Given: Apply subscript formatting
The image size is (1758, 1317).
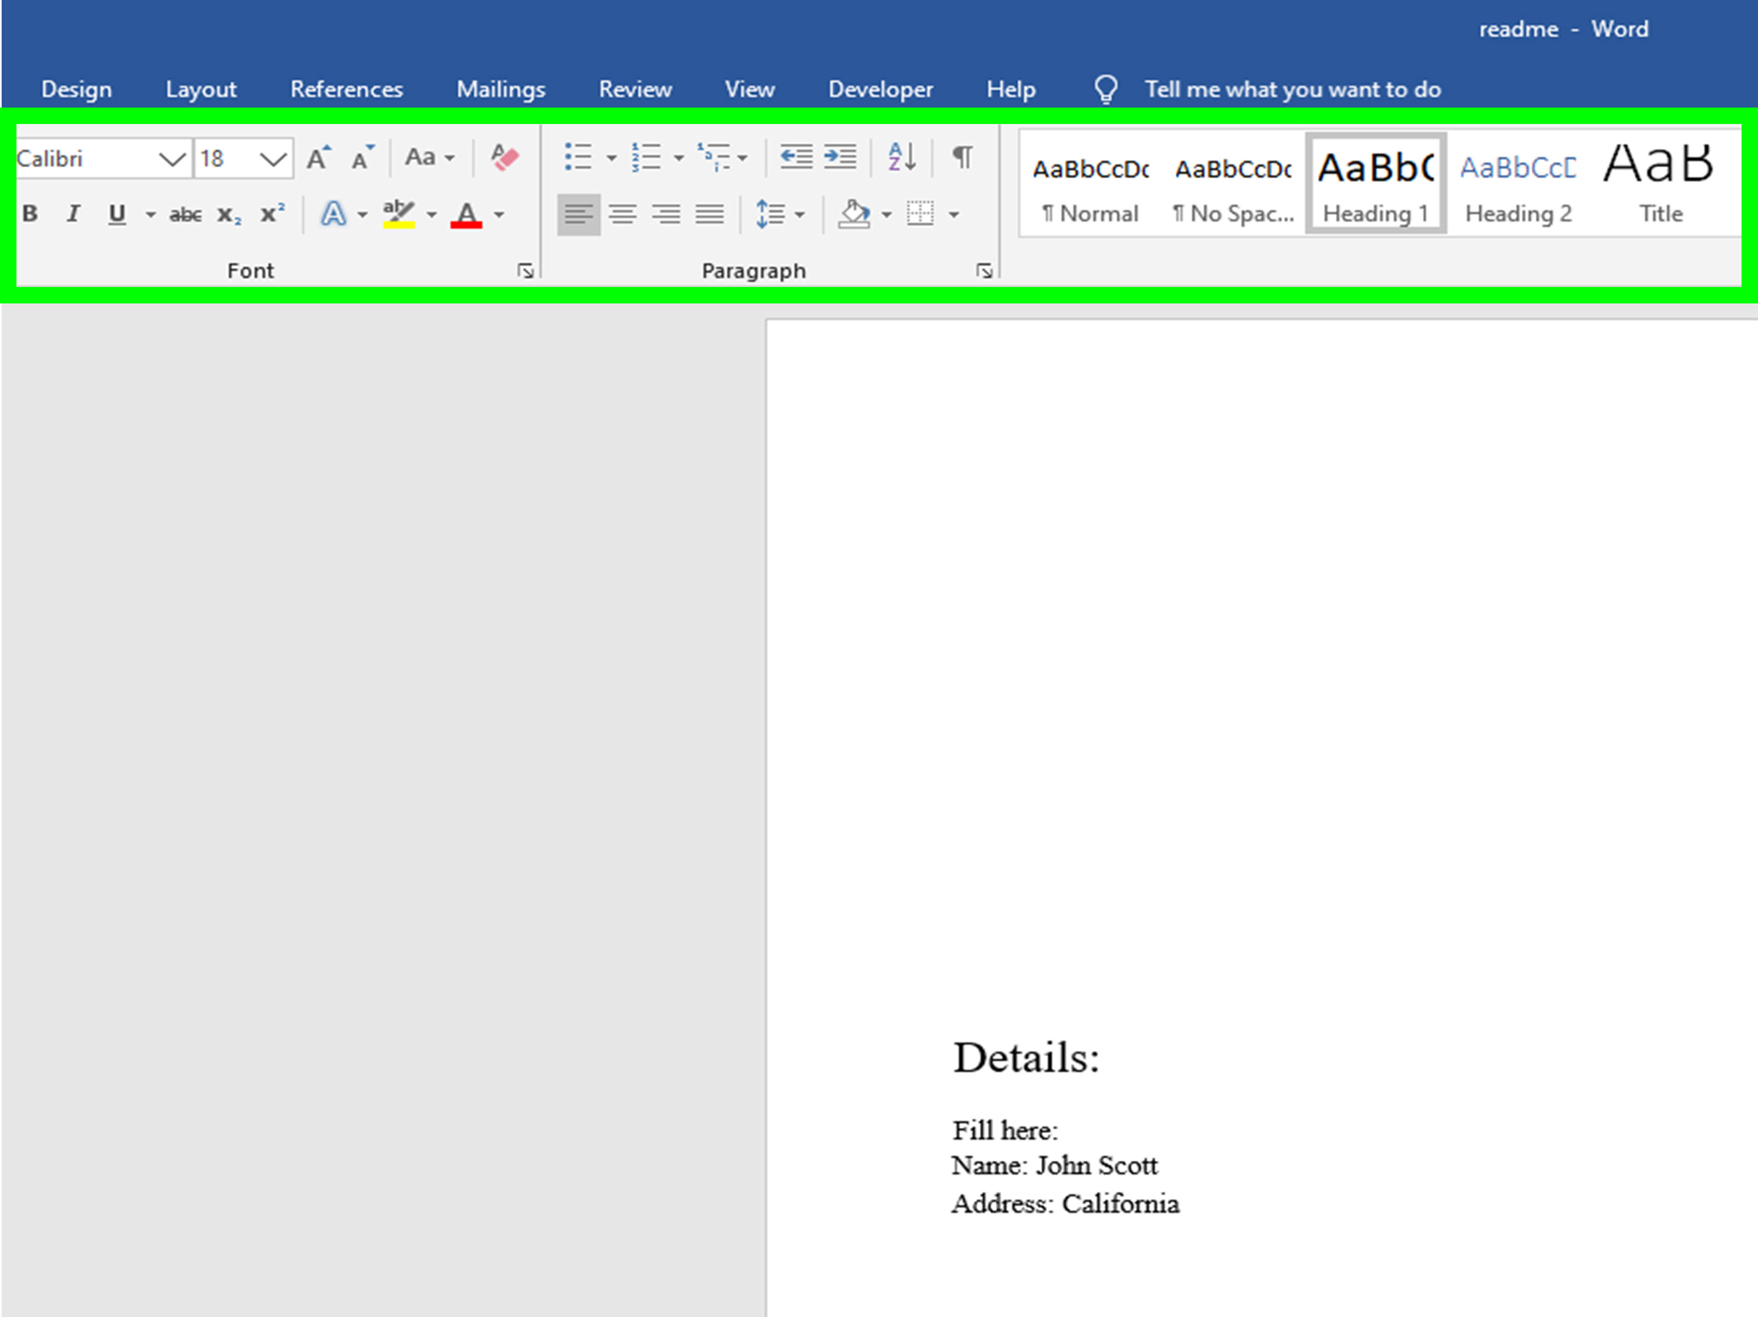Looking at the screenshot, I should pos(229,215).
